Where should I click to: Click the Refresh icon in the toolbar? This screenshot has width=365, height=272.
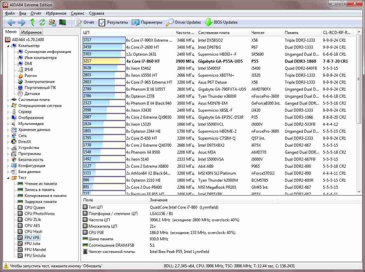[x=42, y=22]
